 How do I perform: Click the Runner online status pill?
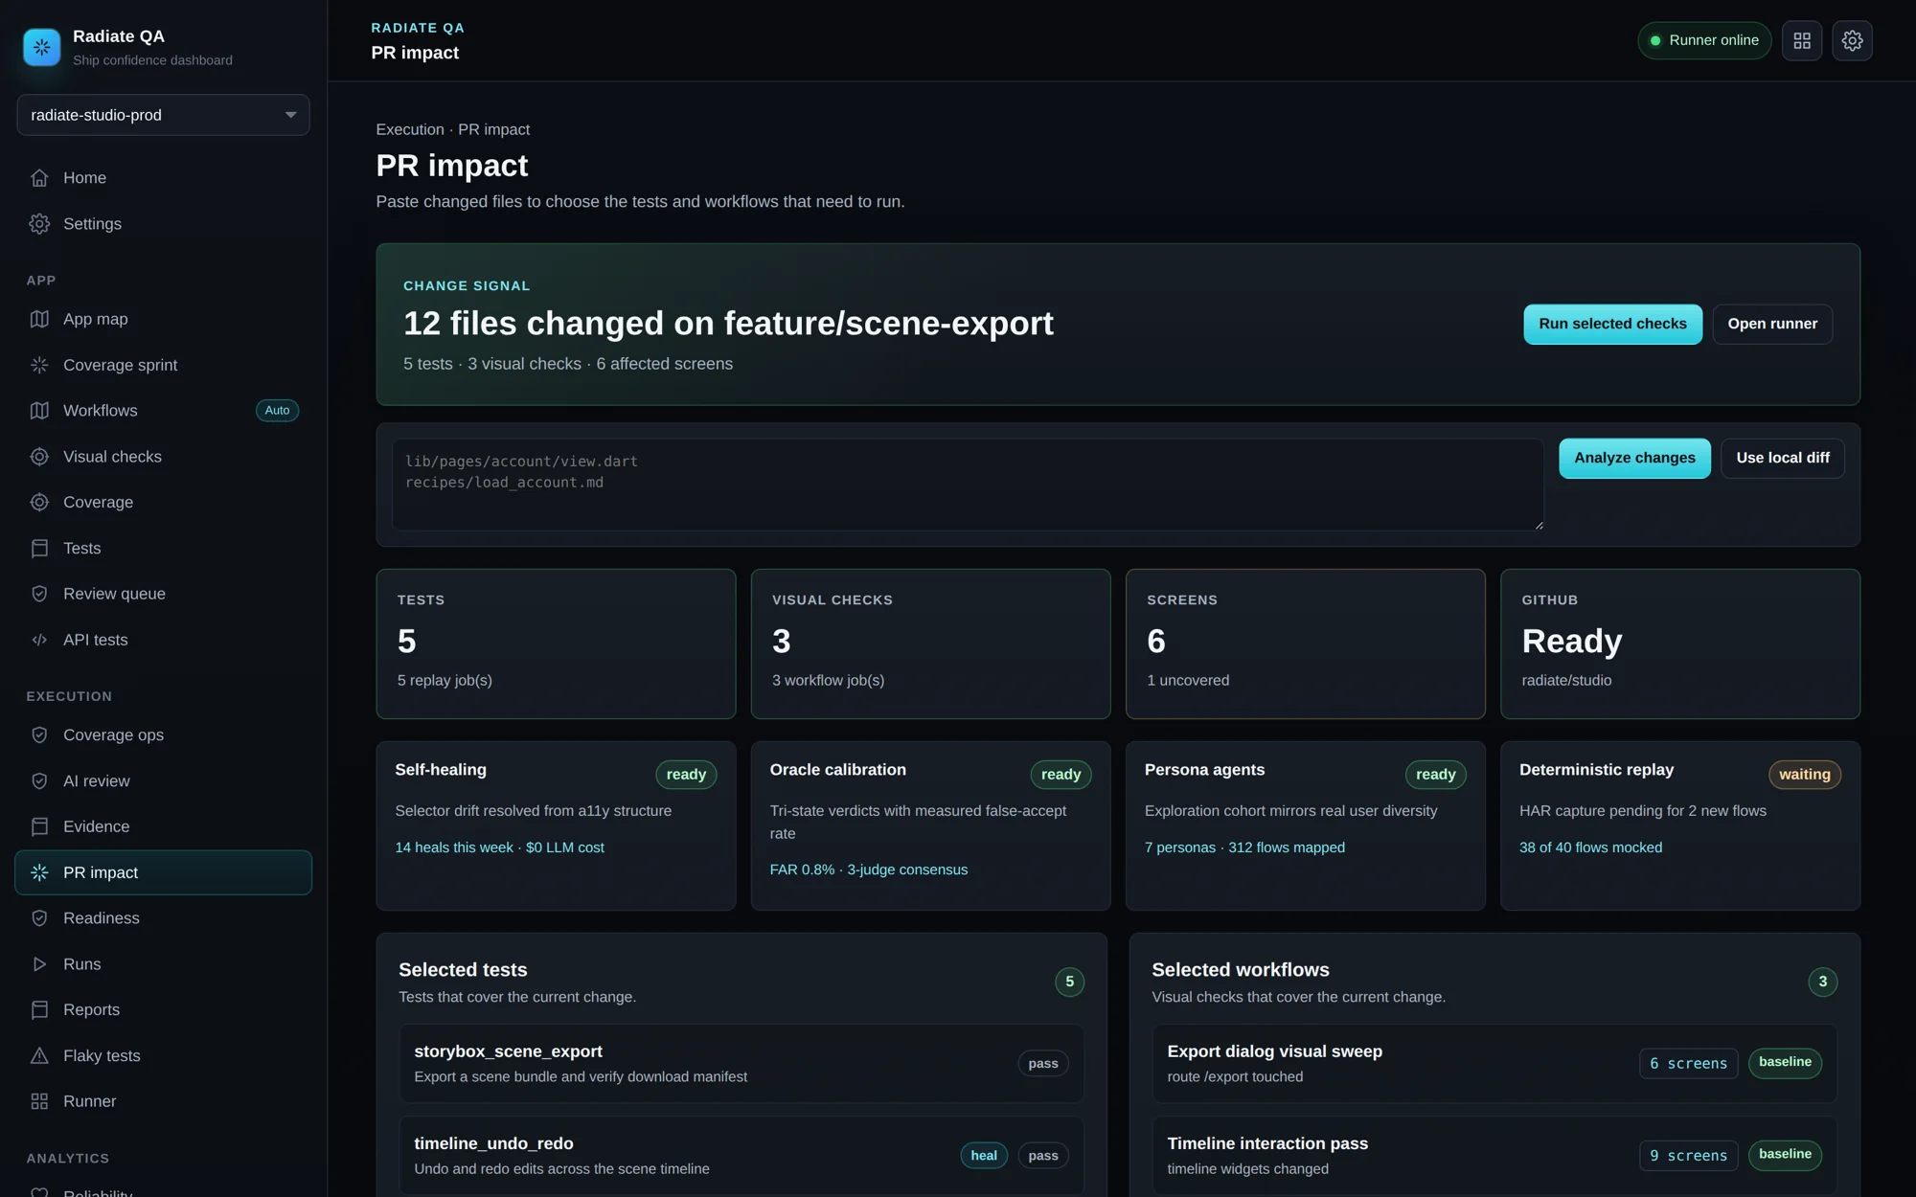pyautogui.click(x=1704, y=41)
